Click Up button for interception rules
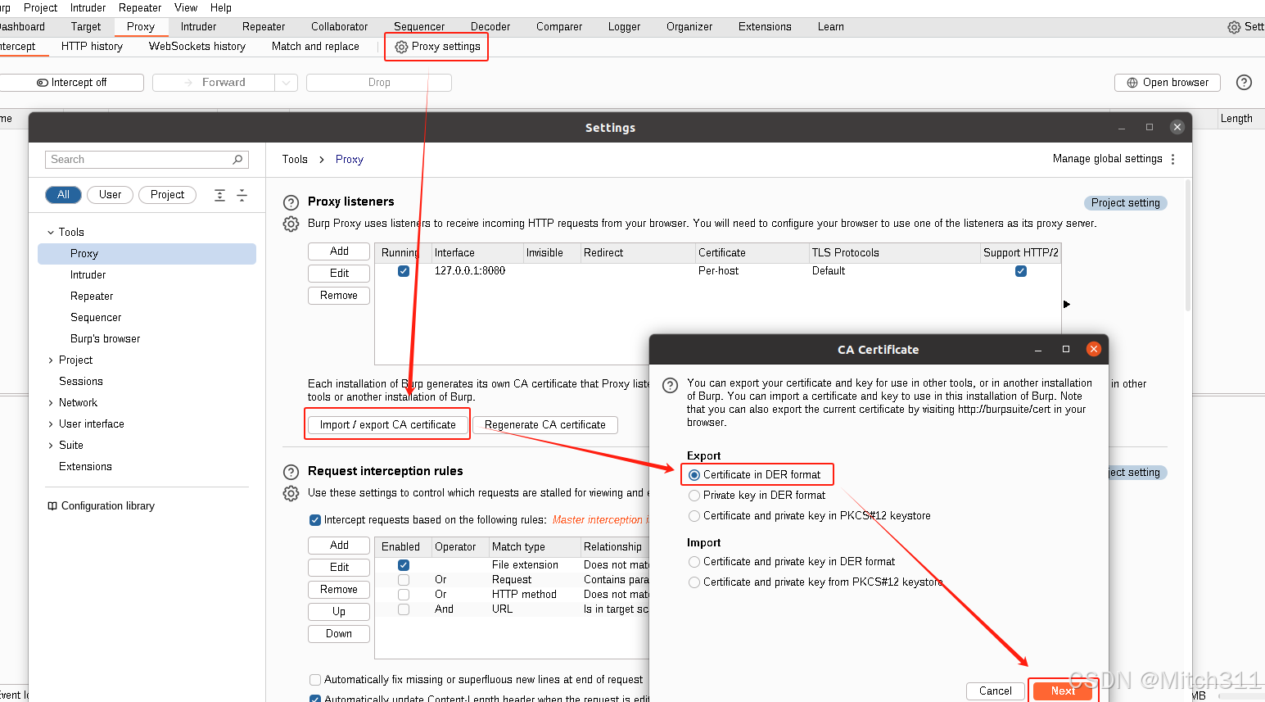Viewport: 1265px width, 702px height. 339,612
